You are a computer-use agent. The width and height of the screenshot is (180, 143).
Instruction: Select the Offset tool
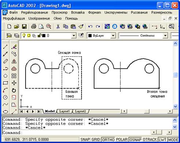(14, 68)
